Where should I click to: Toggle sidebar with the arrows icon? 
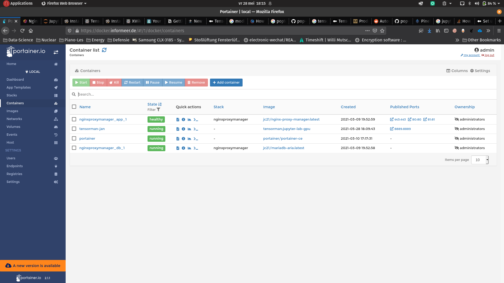tap(56, 52)
